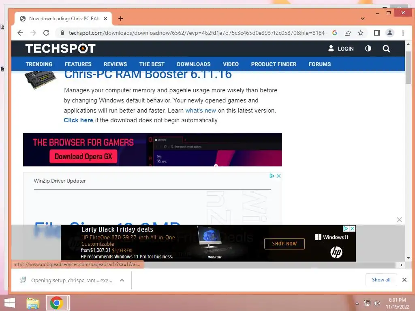This screenshot has height=311, width=415.
Task: Open a new tab with plus button
Action: tap(121, 19)
